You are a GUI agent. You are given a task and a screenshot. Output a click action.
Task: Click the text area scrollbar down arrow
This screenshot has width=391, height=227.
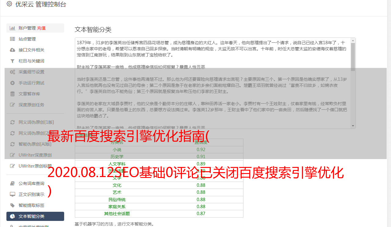point(353,126)
